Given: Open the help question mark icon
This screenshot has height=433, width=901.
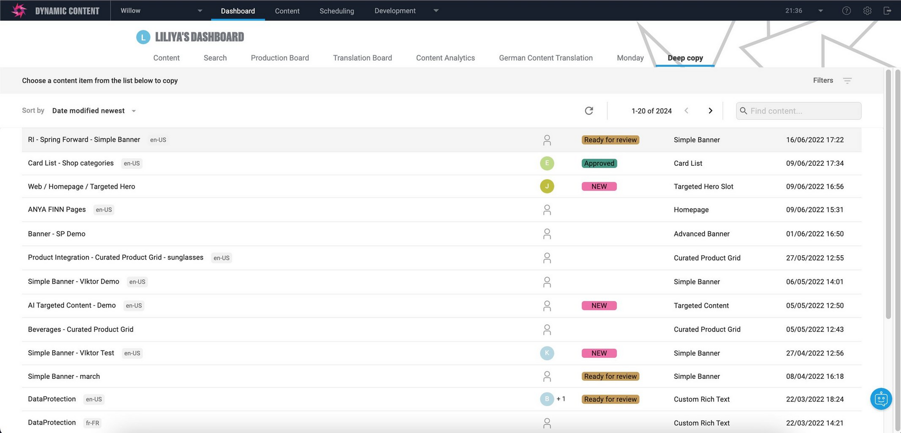Looking at the screenshot, I should click(x=846, y=11).
